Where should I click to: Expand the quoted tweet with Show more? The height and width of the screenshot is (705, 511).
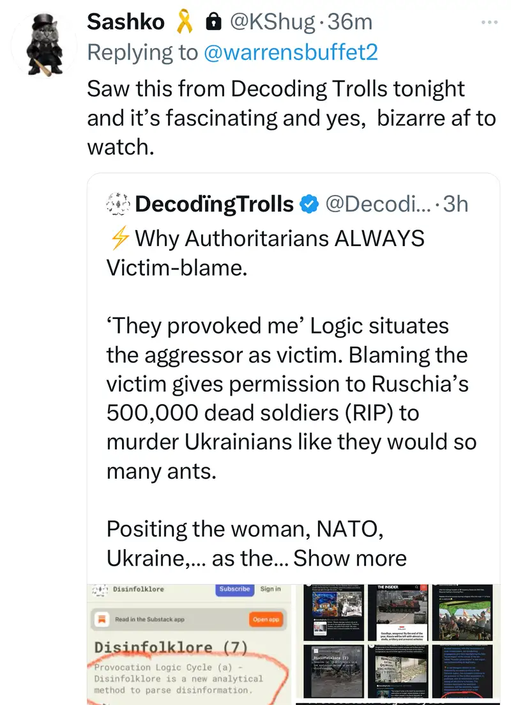coord(349,558)
